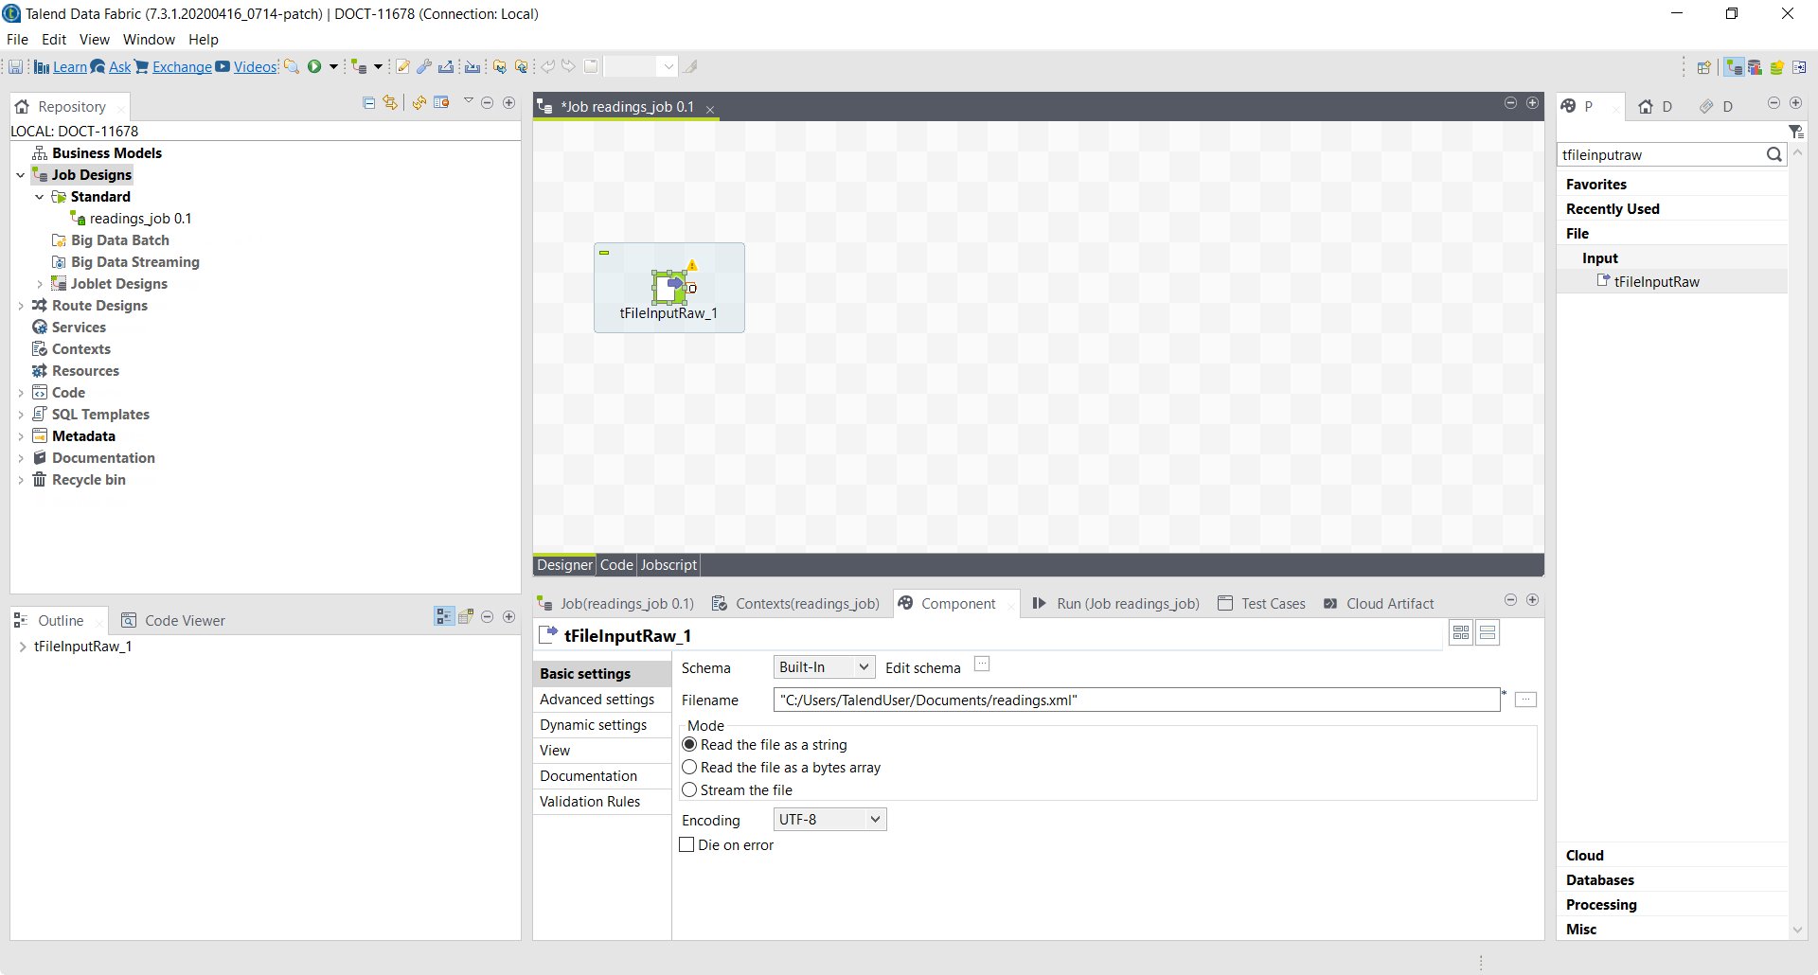1818x975 pixels.
Task: Collapse the Standard folder node
Action: 40,197
